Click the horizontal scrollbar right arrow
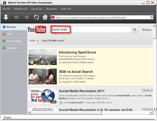This screenshot has height=121, width=157. [151, 112]
